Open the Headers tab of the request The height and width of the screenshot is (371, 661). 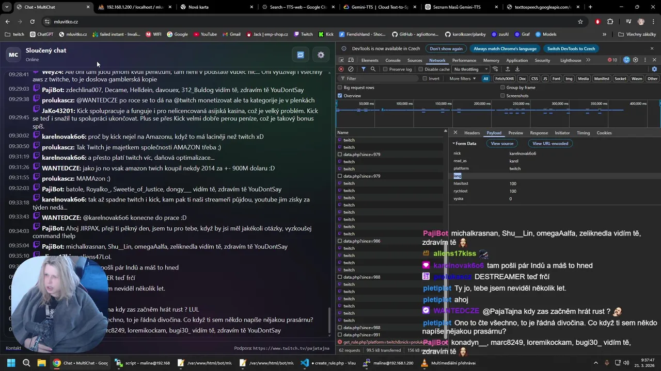[x=472, y=133]
